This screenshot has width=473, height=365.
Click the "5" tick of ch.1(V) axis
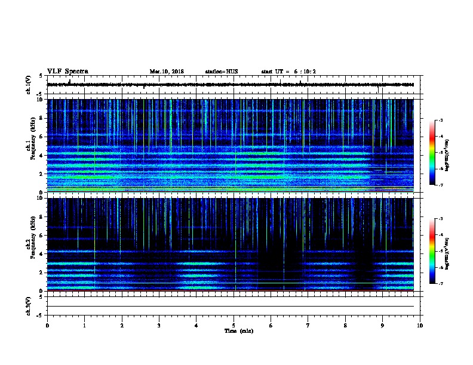coord(41,76)
